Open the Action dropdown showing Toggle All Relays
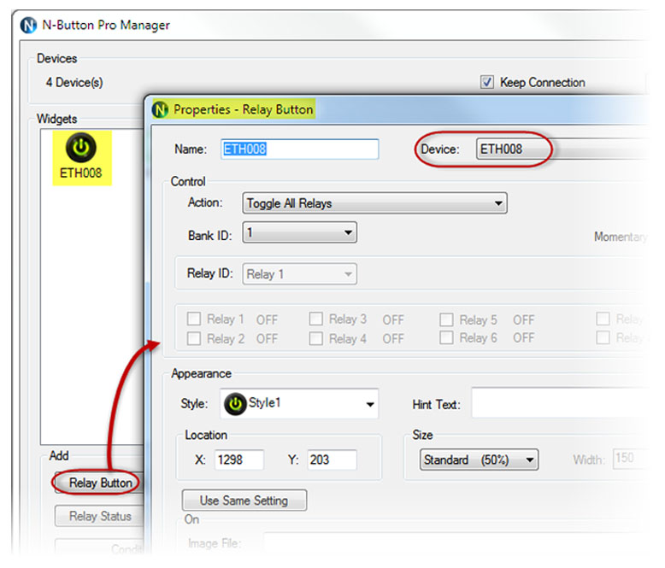Screen dimensions: 665x568 [374, 203]
